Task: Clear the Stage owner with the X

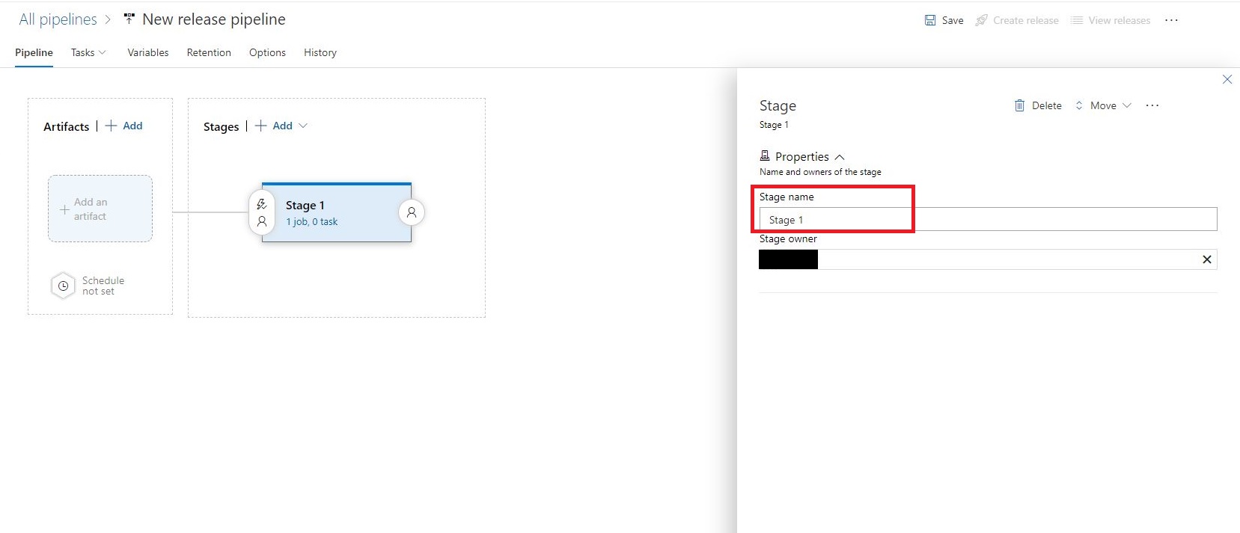Action: coord(1207,259)
